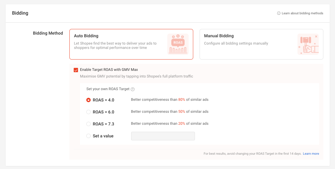Click the Auto Bidding title text
The image size is (335, 169).
click(x=86, y=36)
